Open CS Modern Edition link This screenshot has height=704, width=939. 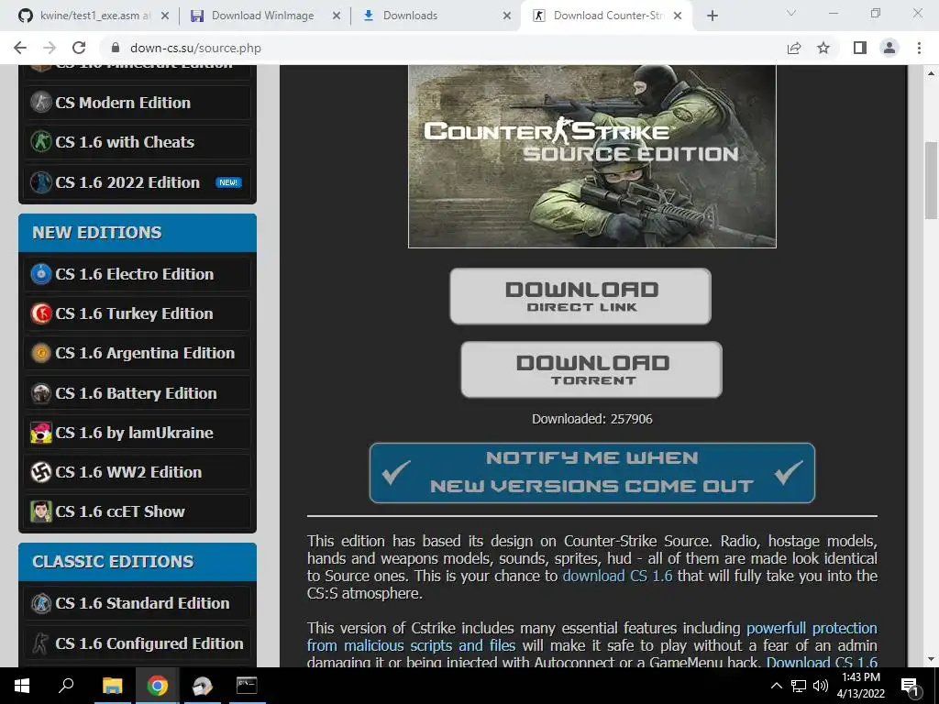(x=123, y=103)
